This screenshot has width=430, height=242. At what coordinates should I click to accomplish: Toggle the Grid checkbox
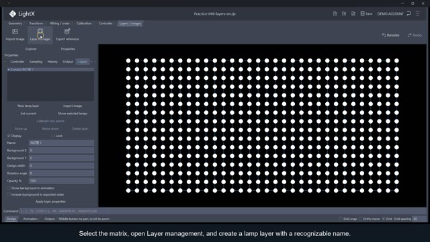[x=384, y=218]
